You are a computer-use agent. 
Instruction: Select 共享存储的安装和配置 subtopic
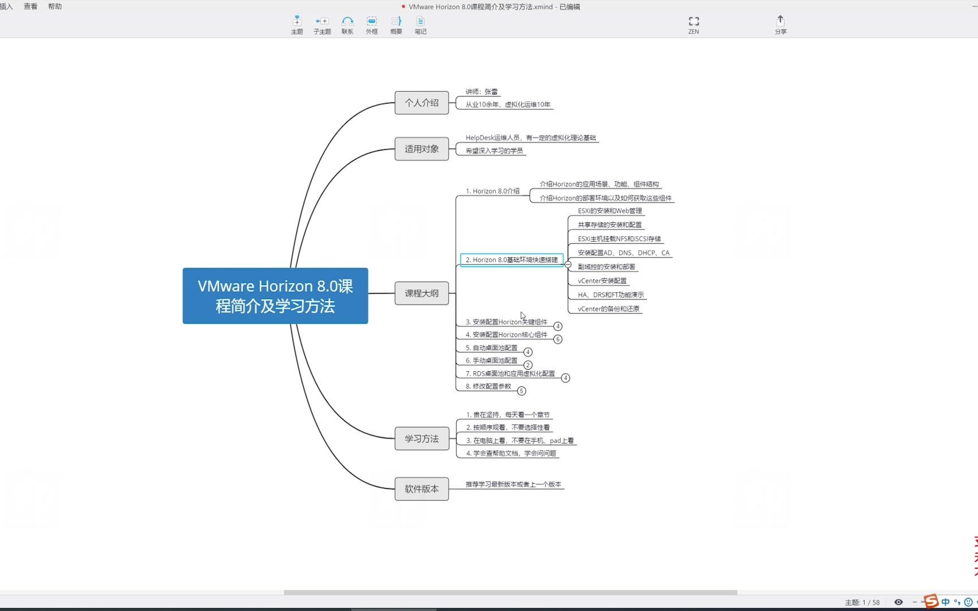pyautogui.click(x=610, y=225)
